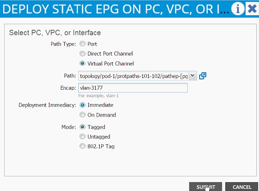The width and height of the screenshot is (259, 191).
Task: Expand the Path dropdown arrow
Action: [x=192, y=76]
